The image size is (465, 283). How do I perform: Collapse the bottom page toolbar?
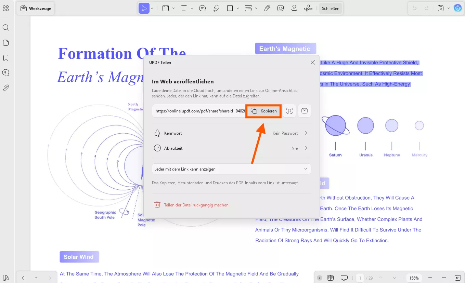319,278
